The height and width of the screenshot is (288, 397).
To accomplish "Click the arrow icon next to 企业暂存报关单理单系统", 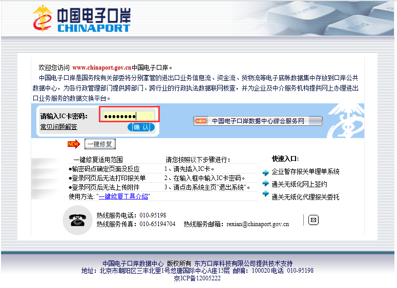I will (265, 173).
